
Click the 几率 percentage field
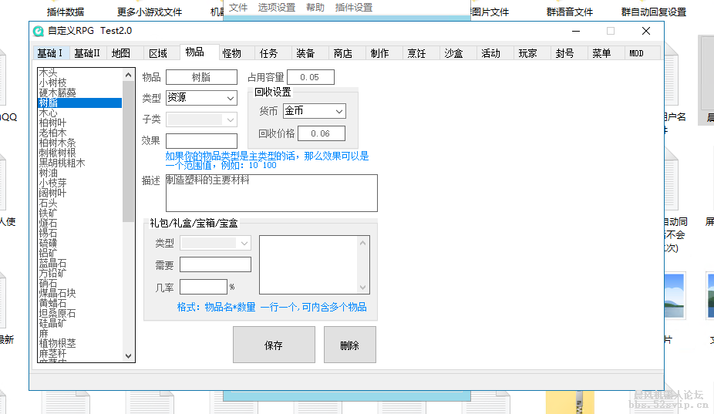coord(203,287)
